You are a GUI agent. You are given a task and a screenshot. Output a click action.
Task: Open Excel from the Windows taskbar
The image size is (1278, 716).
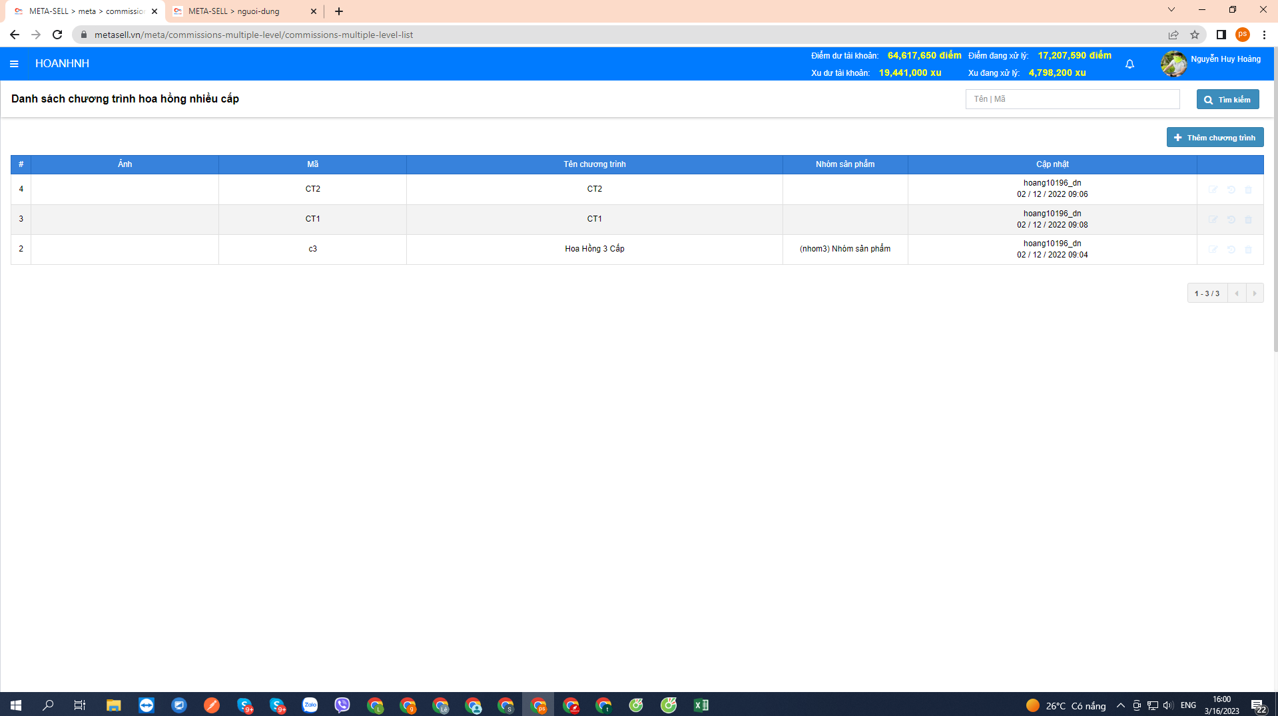701,705
